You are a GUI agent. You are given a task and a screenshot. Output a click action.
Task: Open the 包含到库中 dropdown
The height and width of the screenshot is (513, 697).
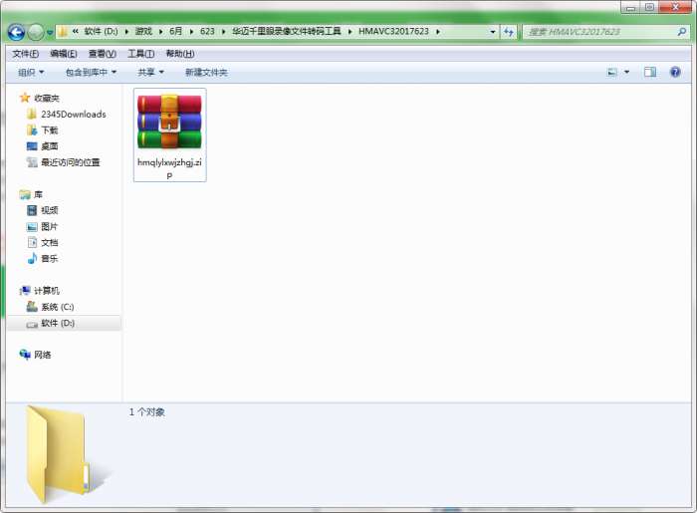91,72
